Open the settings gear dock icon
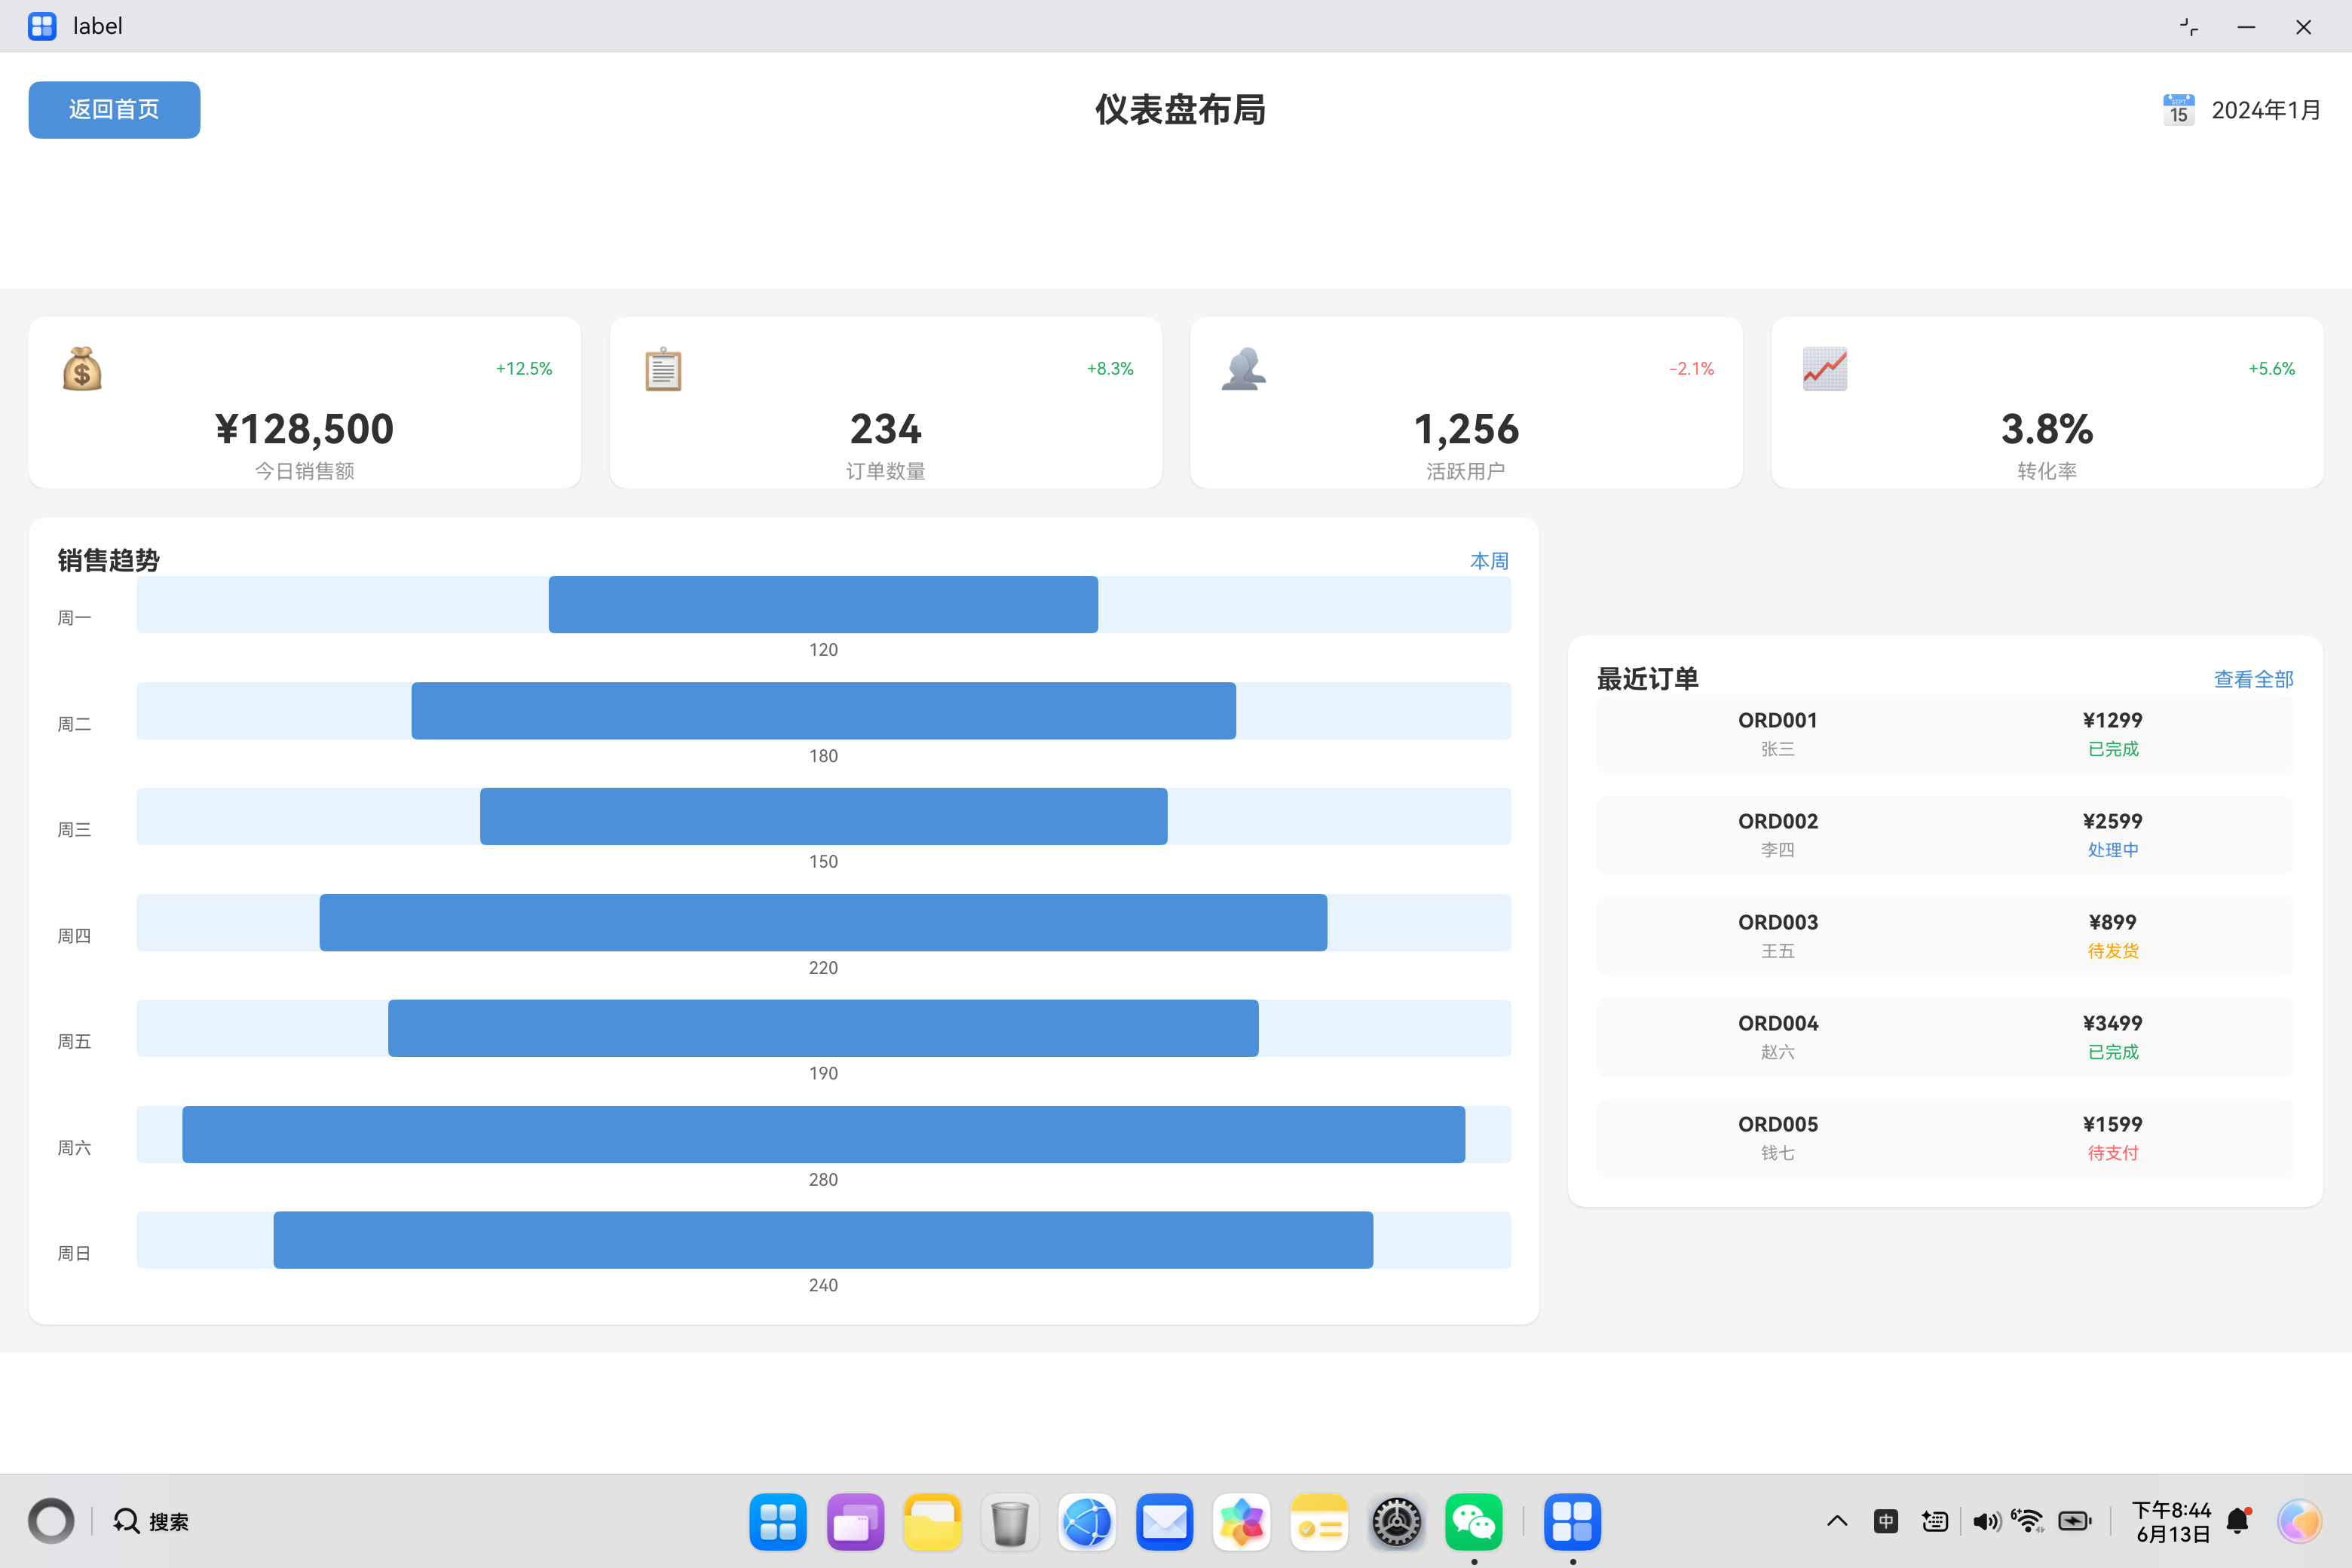Viewport: 2352px width, 1568px height. (1397, 1521)
